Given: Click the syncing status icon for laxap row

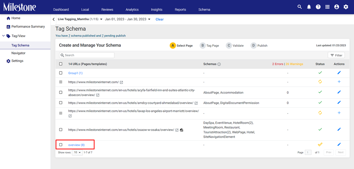Looking at the screenshot, I should coord(320,113).
